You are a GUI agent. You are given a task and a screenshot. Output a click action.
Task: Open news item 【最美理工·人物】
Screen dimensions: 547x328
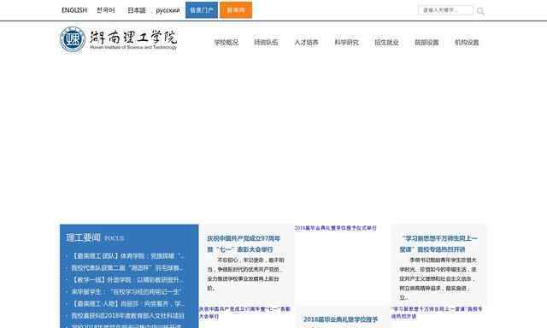pyautogui.click(x=127, y=304)
